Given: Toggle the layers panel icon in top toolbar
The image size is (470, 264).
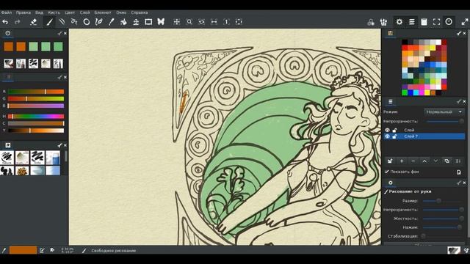Looking at the screenshot, I should 412,22.
